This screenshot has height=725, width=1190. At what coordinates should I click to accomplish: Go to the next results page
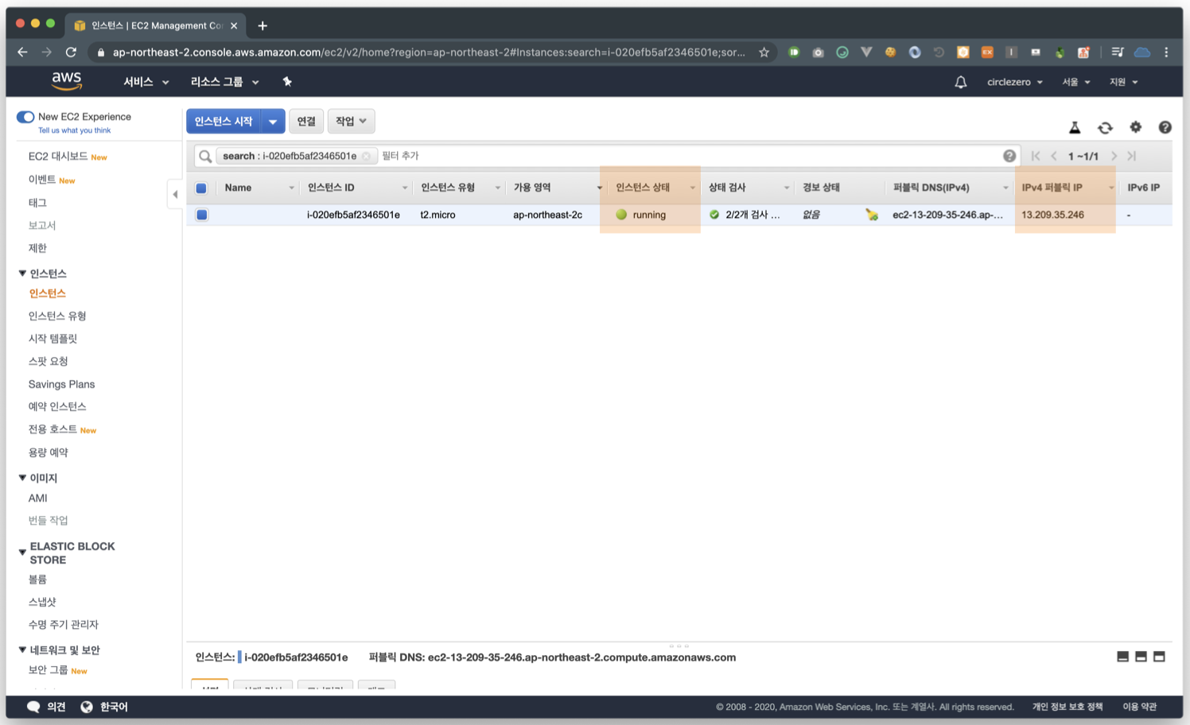point(1114,156)
